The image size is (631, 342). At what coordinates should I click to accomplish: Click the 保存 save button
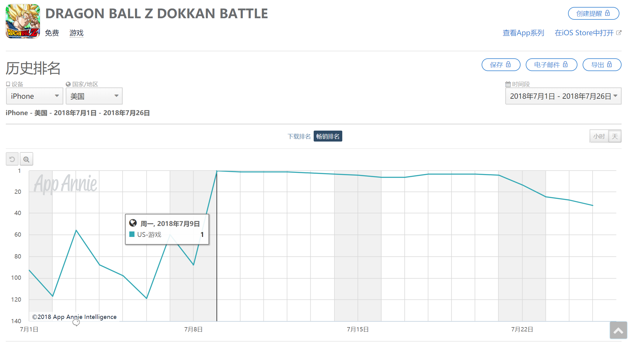pyautogui.click(x=501, y=65)
